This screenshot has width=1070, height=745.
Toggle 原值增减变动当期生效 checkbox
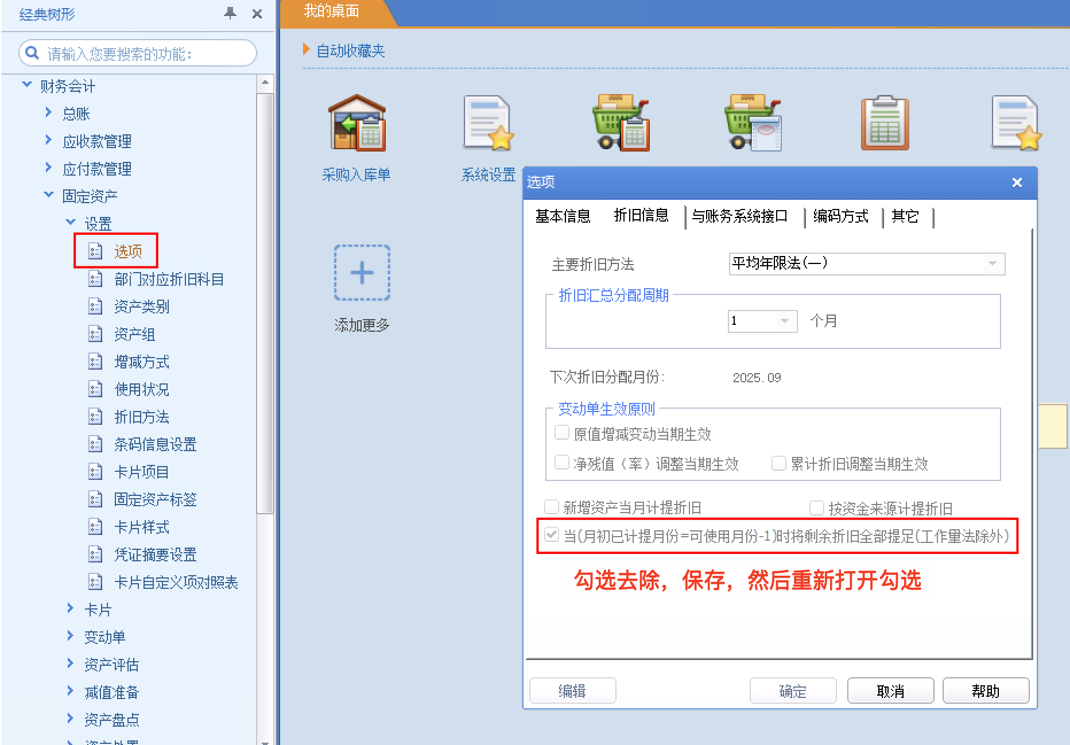click(x=562, y=432)
